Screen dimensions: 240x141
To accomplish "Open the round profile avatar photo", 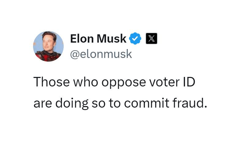I will (48, 46).
